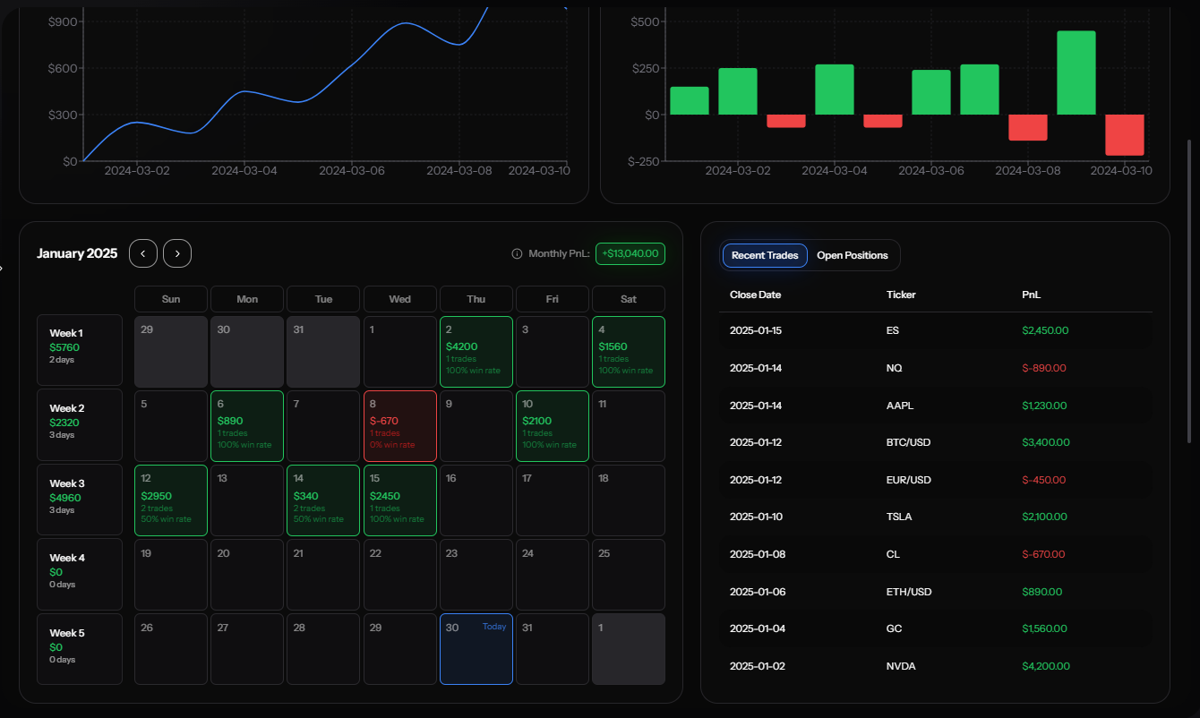1200x718 pixels.
Task: Select the Recent Trades tab
Action: click(764, 255)
